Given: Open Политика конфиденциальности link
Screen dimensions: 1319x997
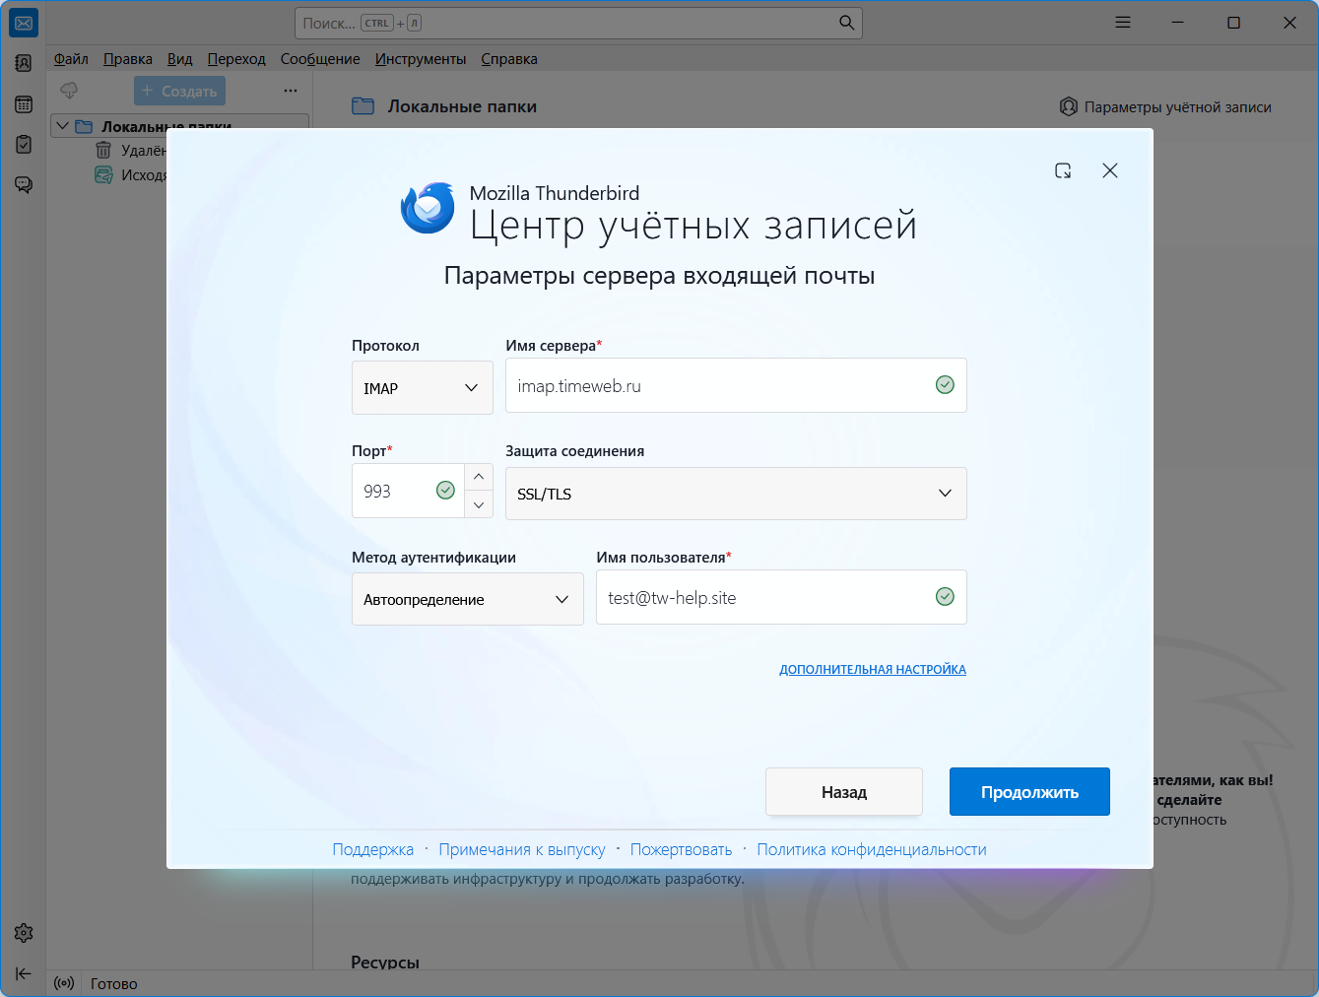Looking at the screenshot, I should pos(872,849).
